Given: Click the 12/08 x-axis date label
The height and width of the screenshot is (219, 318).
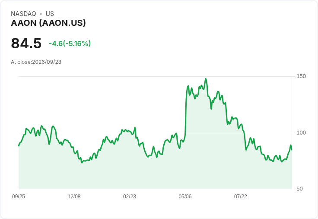Looking at the screenshot, I should (x=74, y=196).
